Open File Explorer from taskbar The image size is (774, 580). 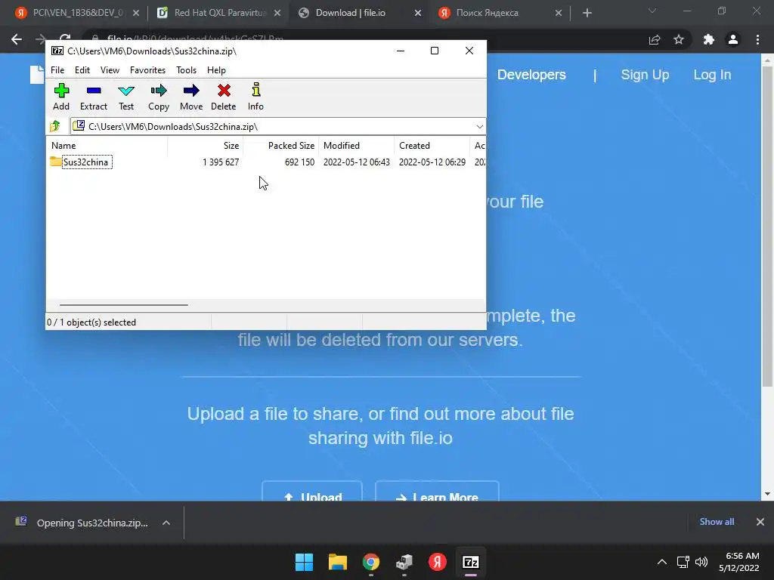click(x=338, y=562)
